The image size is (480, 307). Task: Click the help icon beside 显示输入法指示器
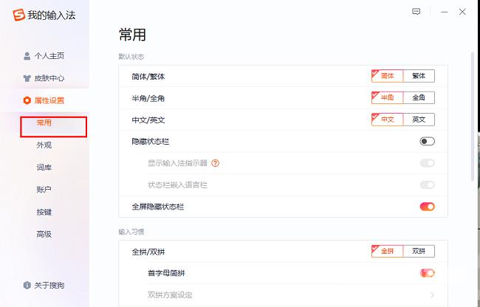[x=215, y=163]
